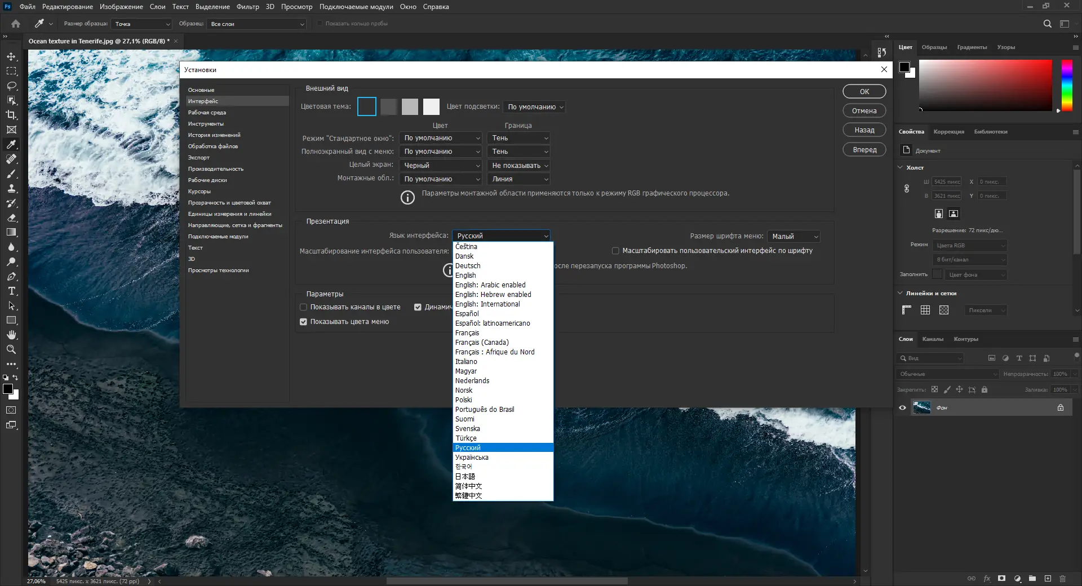Open the Размер шрифта меню dropdown

coord(793,237)
